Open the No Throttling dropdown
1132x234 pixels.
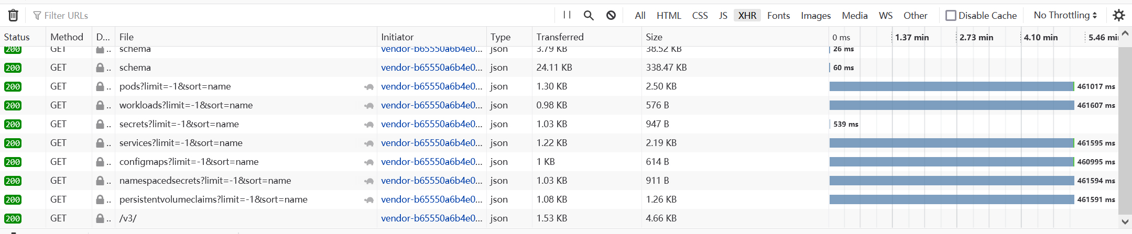1065,15
